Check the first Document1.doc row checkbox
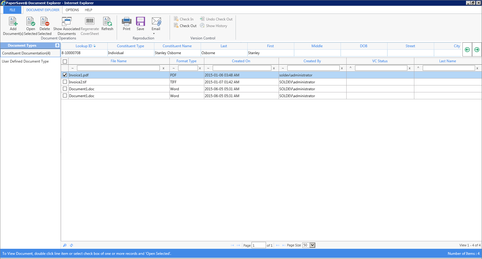This screenshot has height=259, width=482. point(65,89)
